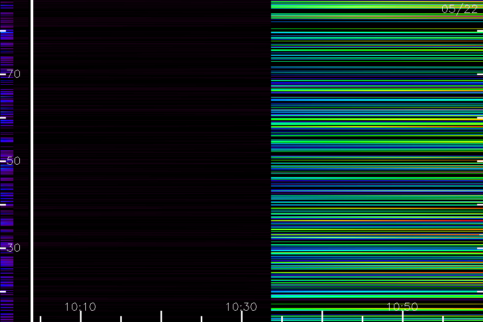This screenshot has width=483, height=322.
Task: Click the 10:10 time axis label
Action: pos(80,307)
